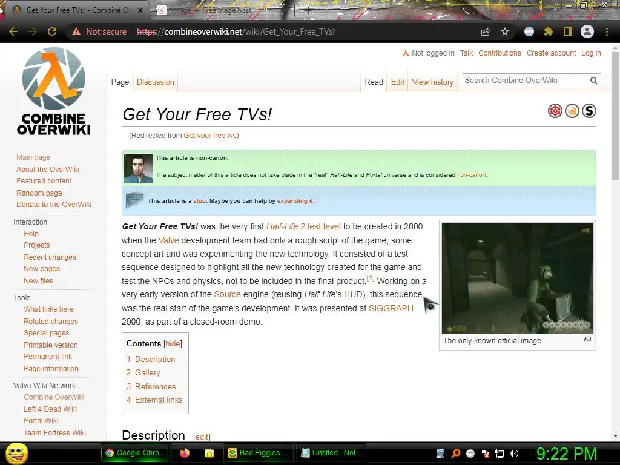Select the Edit tab
The image size is (620, 465).
tap(397, 82)
